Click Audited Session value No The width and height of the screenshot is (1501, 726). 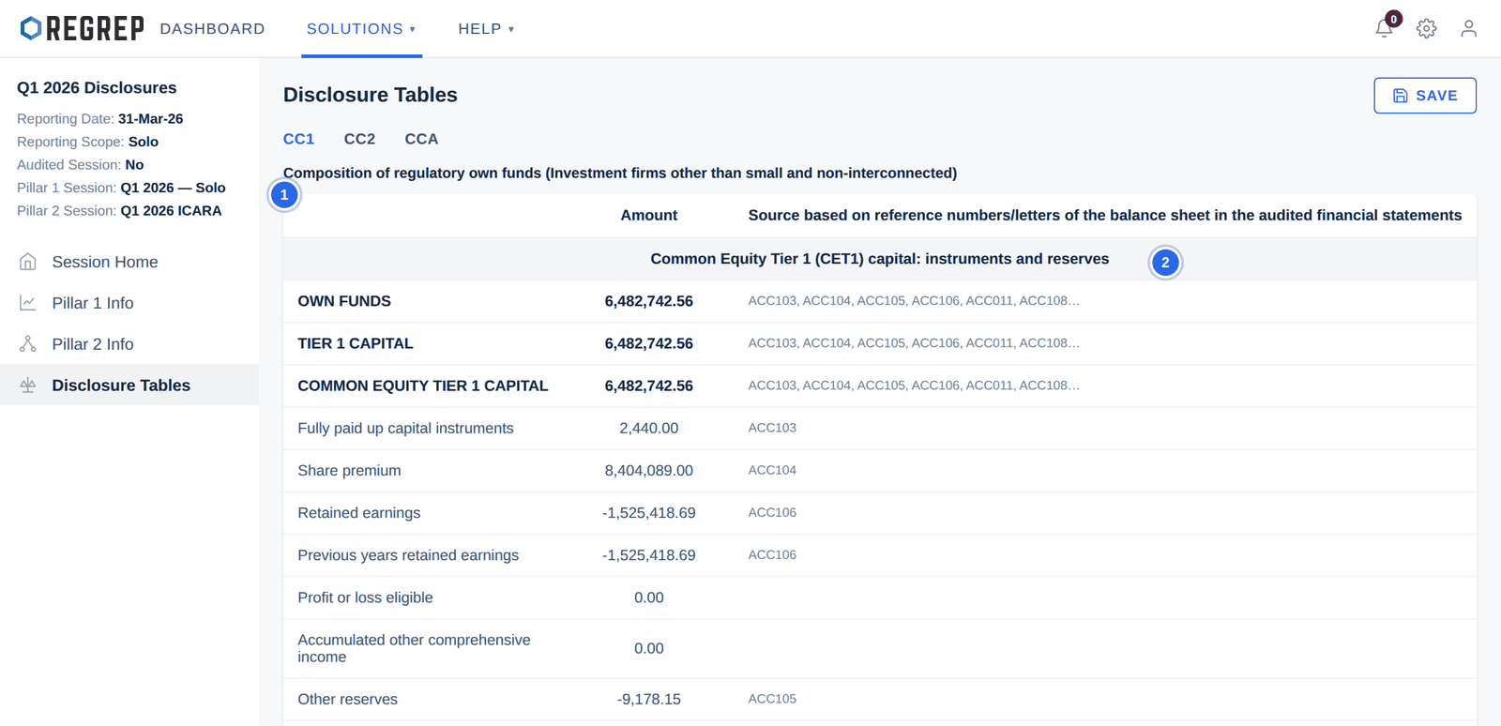click(134, 165)
